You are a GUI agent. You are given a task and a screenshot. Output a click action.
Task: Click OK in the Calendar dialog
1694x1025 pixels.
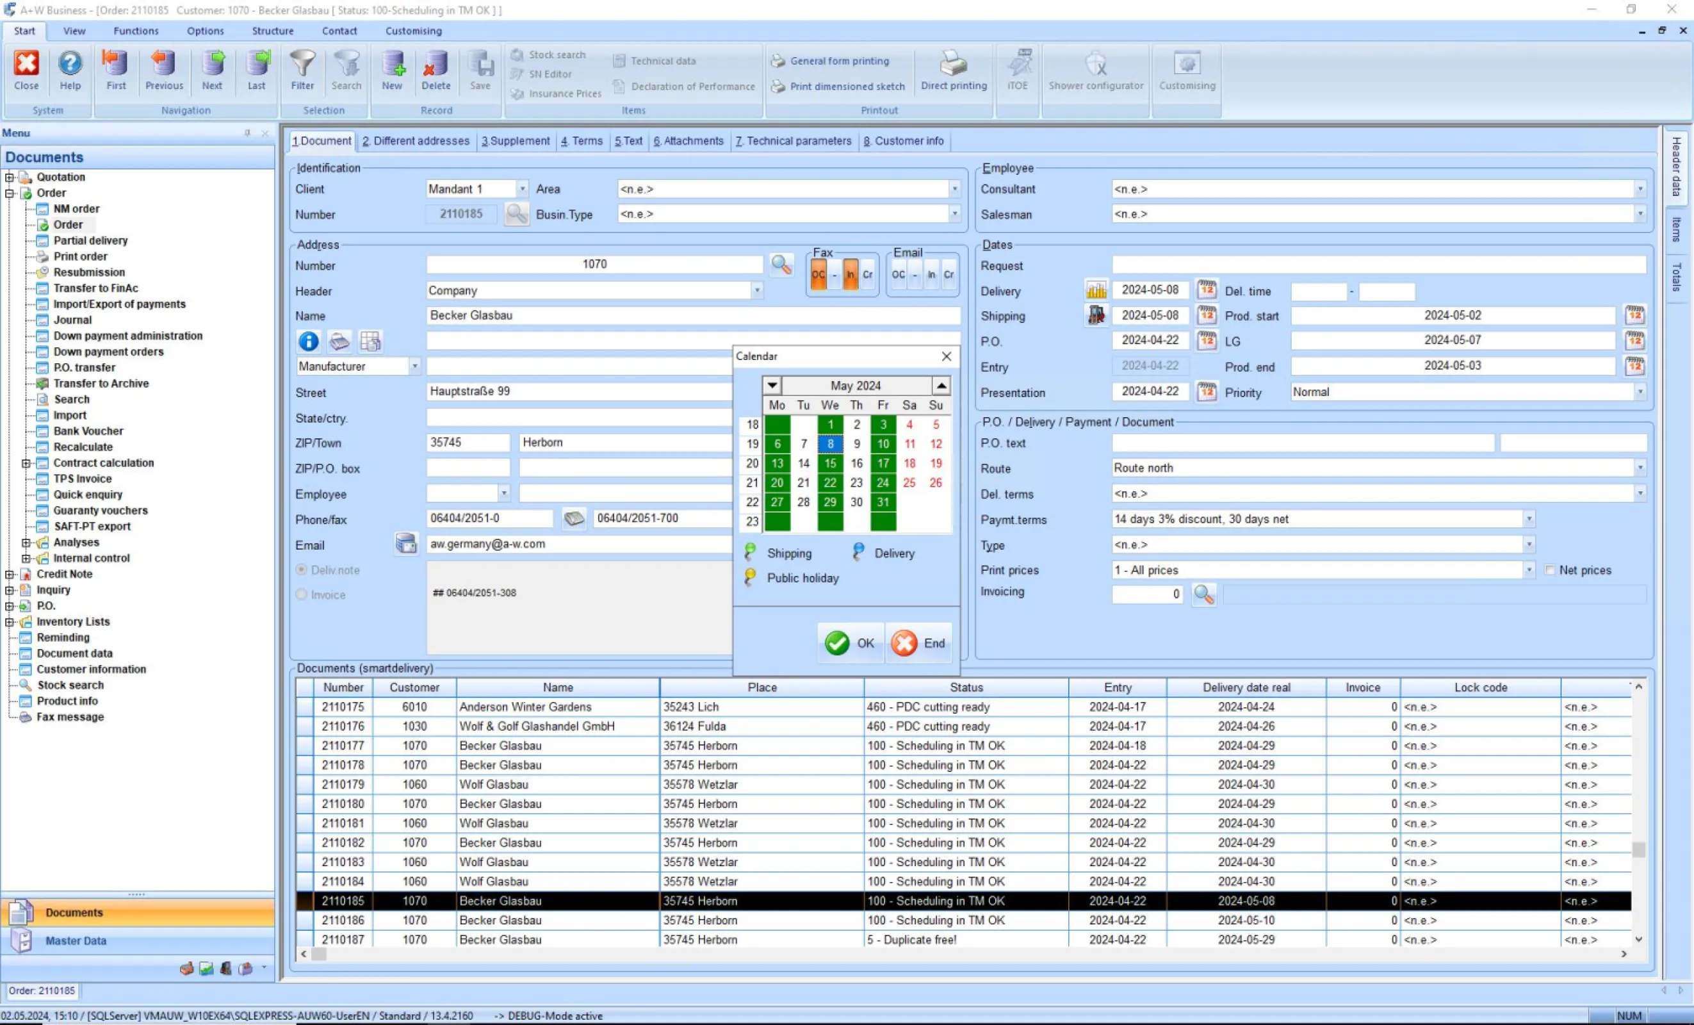click(850, 643)
